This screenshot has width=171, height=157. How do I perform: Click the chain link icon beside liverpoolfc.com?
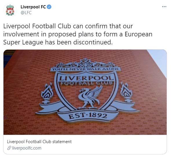click(9, 148)
